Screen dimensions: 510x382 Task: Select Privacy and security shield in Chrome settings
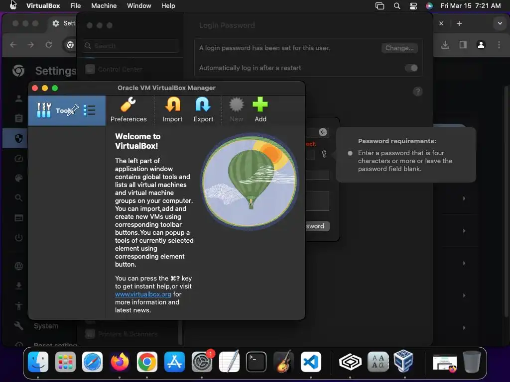(18, 139)
